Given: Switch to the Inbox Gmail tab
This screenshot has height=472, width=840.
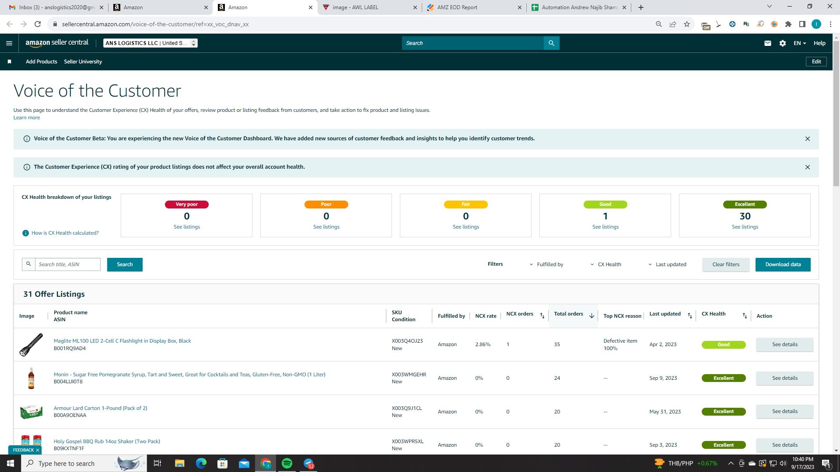Looking at the screenshot, I should (x=56, y=7).
